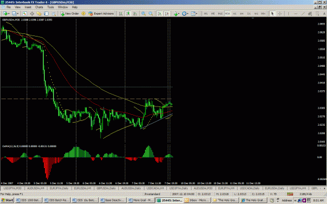Open the Charts menu
This screenshot has width=327, height=204.
pyautogui.click(x=39, y=7)
